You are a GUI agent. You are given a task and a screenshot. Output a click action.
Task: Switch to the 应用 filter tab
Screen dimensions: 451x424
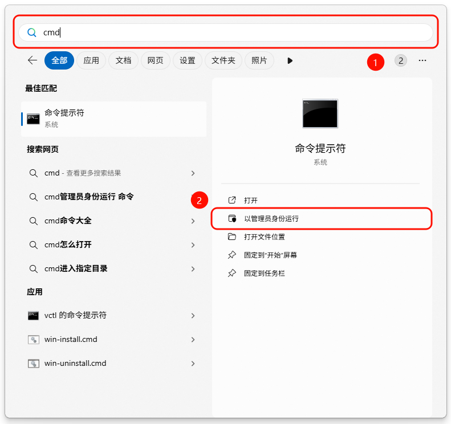click(91, 60)
